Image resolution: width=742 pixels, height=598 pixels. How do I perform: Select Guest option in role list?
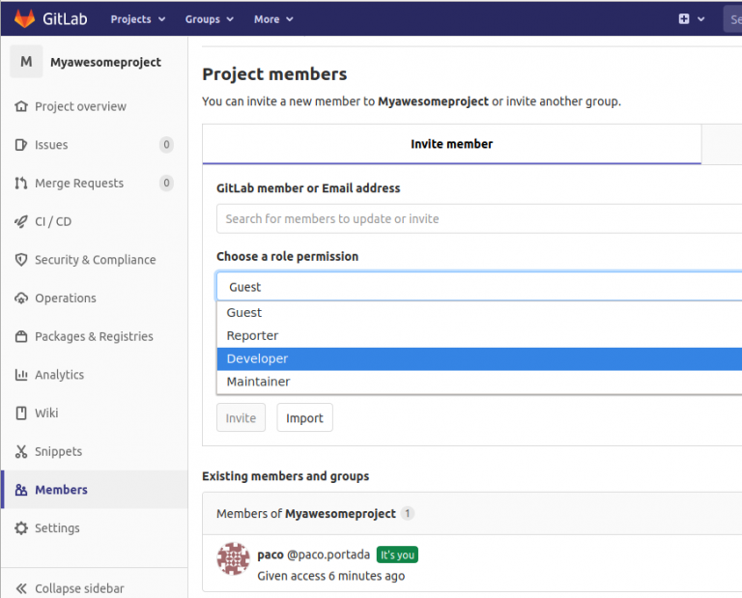point(479,313)
